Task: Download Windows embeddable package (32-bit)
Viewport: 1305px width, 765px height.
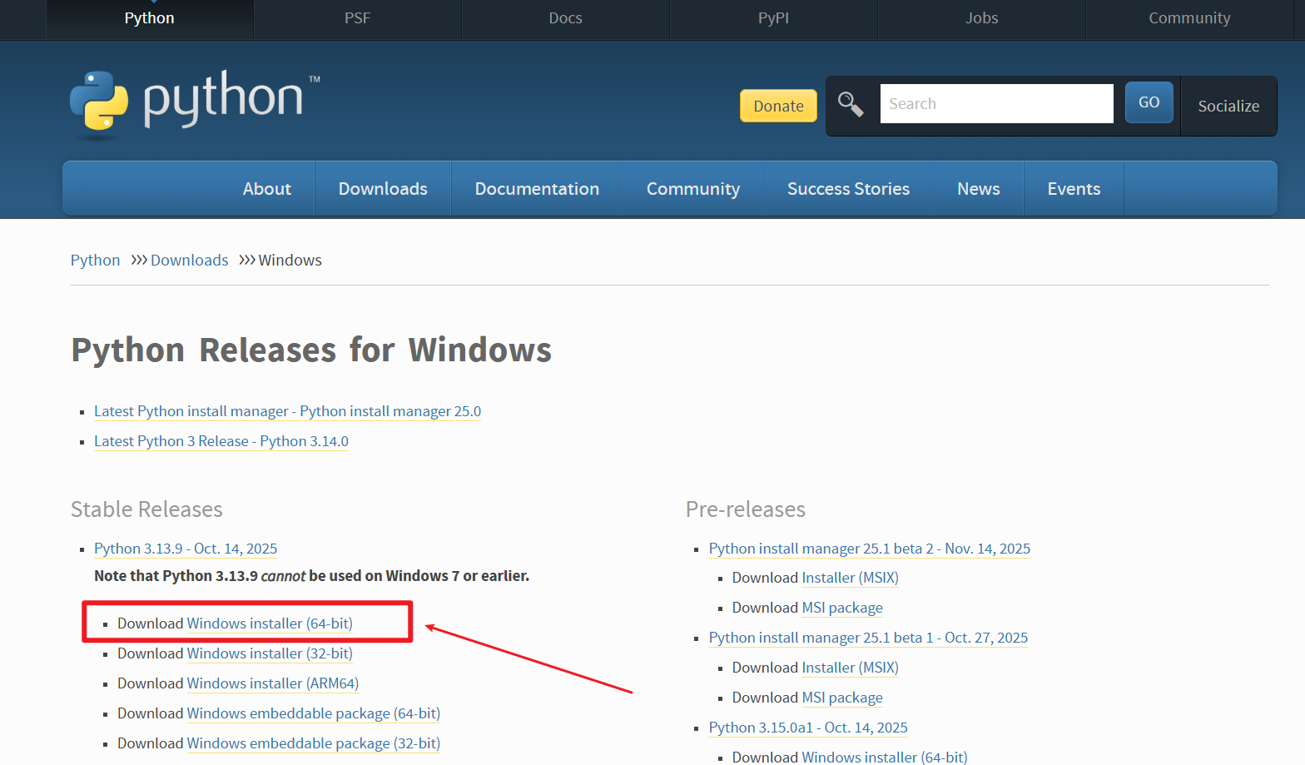Action: pyautogui.click(x=314, y=743)
